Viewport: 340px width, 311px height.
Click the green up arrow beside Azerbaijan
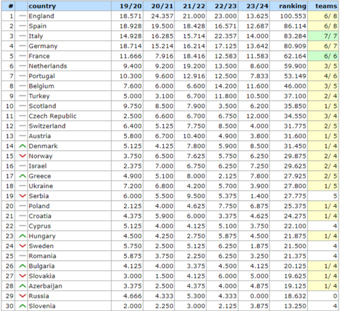[x=22, y=286]
